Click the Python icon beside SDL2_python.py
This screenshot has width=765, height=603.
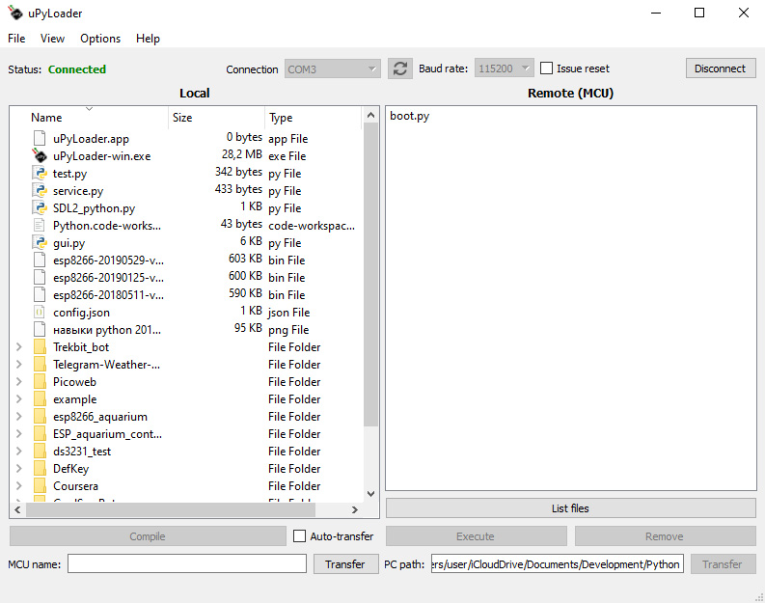(40, 207)
